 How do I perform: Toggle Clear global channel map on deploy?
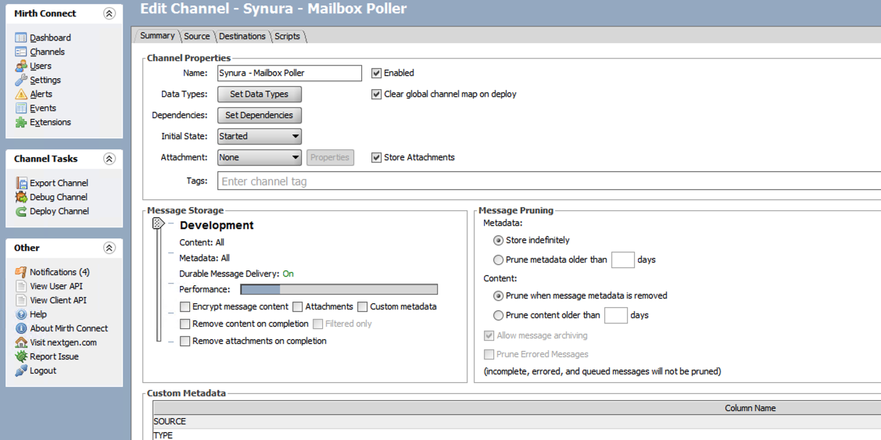[x=377, y=95]
